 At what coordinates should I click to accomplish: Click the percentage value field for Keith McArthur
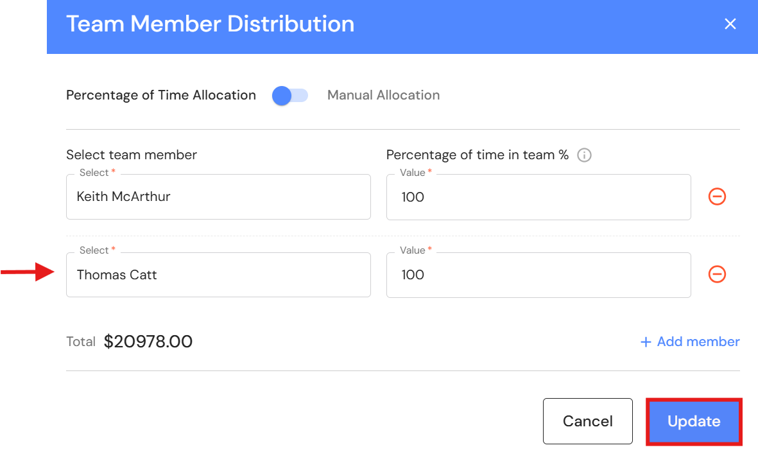[x=538, y=197]
